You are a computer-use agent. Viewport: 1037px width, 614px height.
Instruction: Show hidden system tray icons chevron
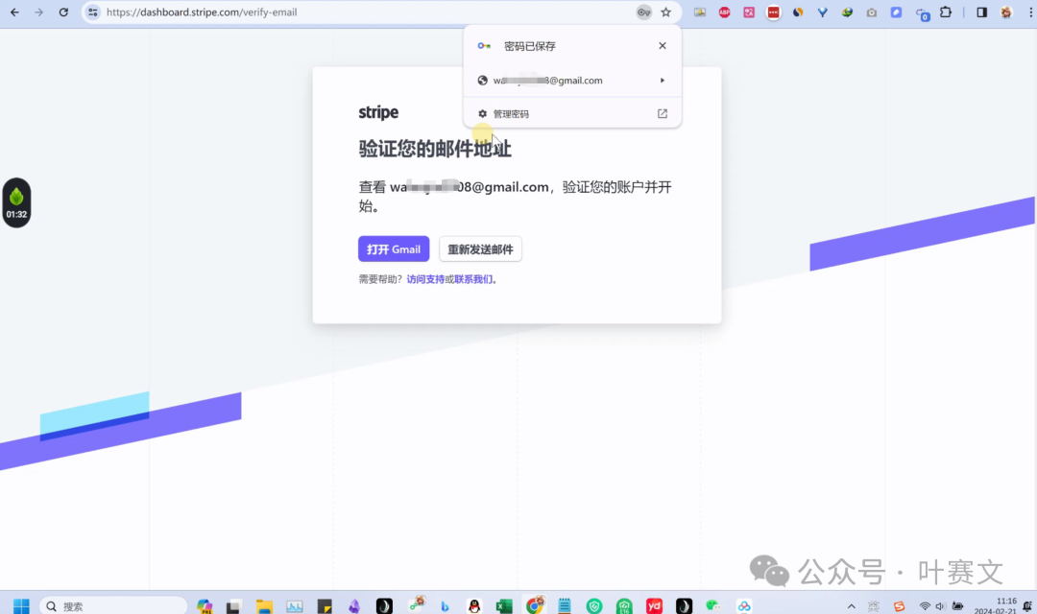pyautogui.click(x=851, y=606)
